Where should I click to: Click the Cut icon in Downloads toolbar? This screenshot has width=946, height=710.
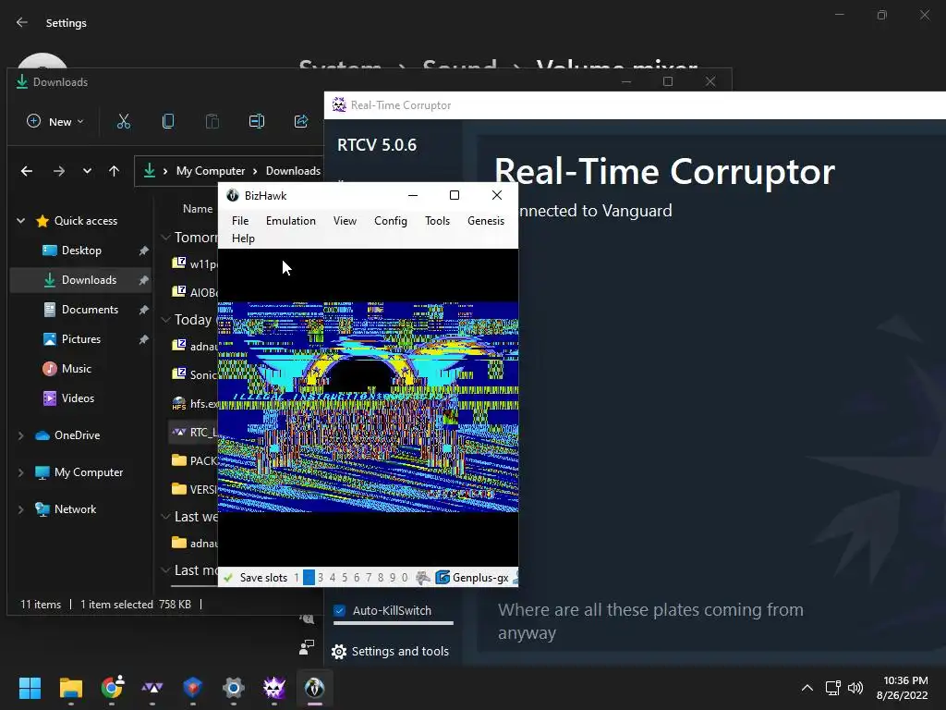(x=124, y=121)
